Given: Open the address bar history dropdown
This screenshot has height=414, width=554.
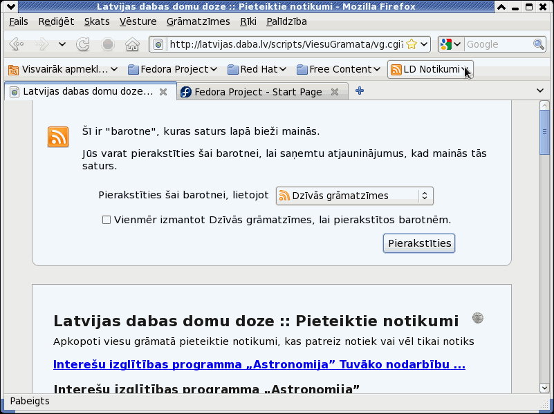Looking at the screenshot, I should (424, 44).
